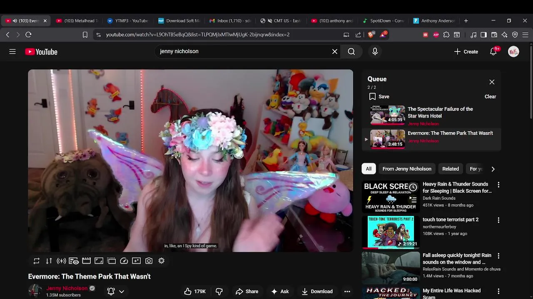Screen dimensions: 533x299
Task: Toggle cards and annotations visibility icon
Action: pos(74,261)
